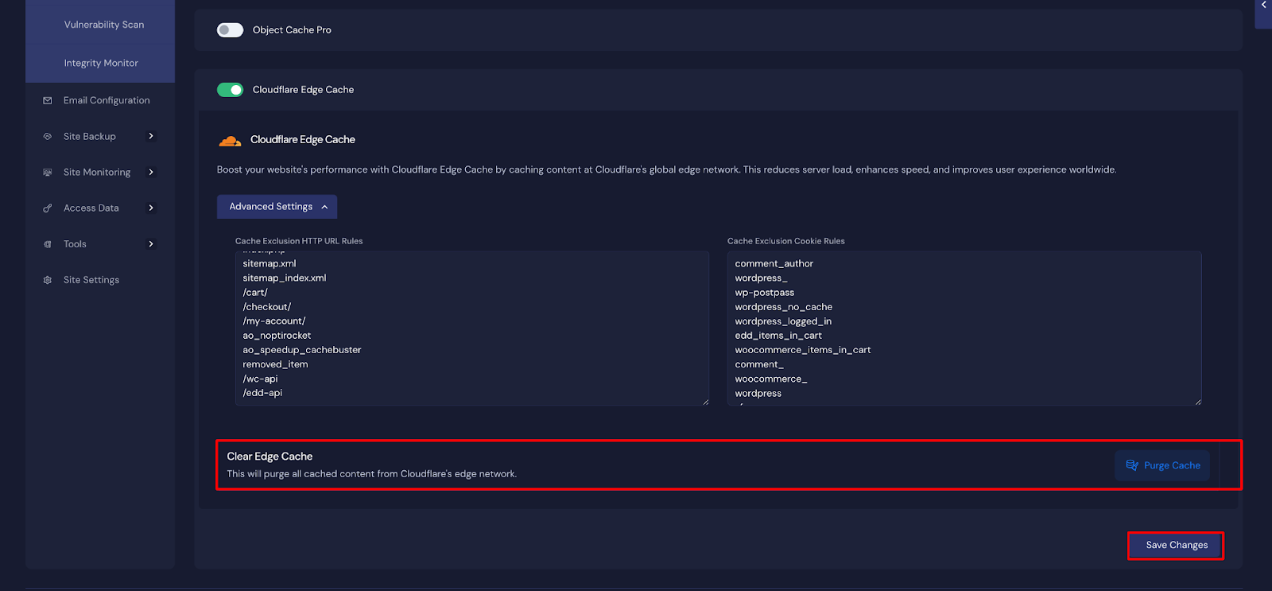1272x591 pixels.
Task: Expand the Site Monitoring submenu chevron
Action: point(151,173)
